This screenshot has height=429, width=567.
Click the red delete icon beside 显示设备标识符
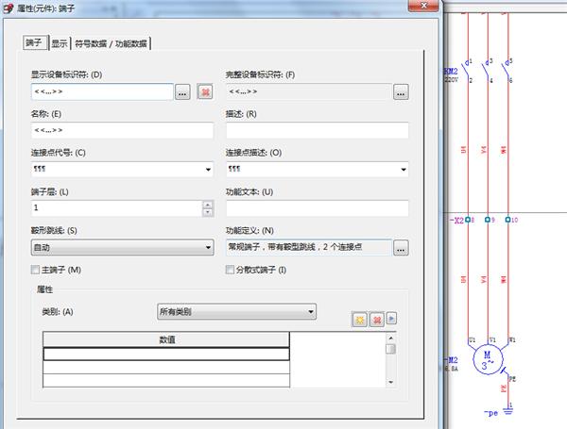pyautogui.click(x=205, y=91)
